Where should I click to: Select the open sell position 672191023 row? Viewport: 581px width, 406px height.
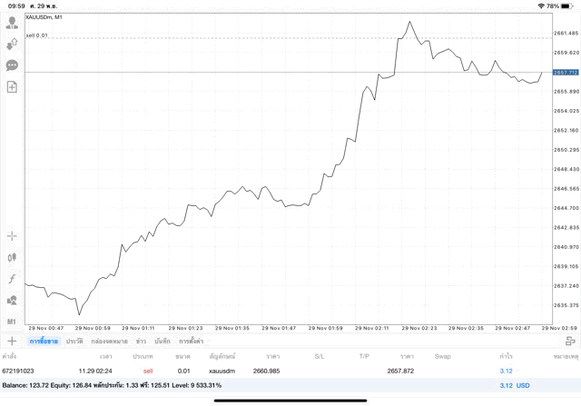272,371
